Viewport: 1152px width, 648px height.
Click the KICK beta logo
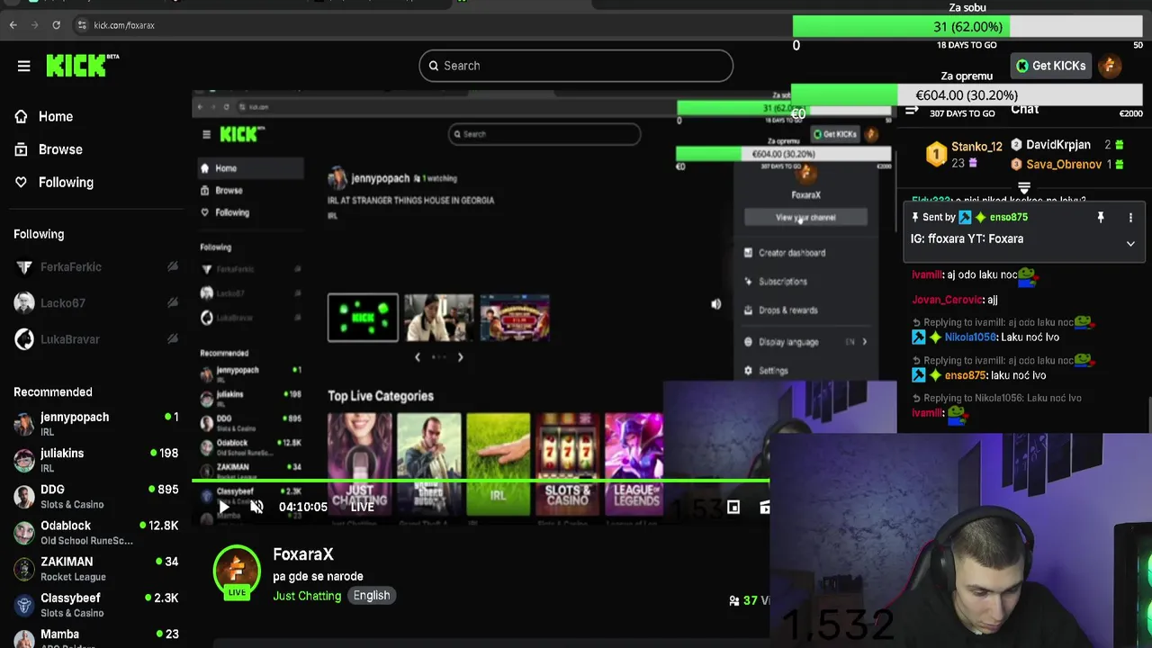click(x=83, y=66)
